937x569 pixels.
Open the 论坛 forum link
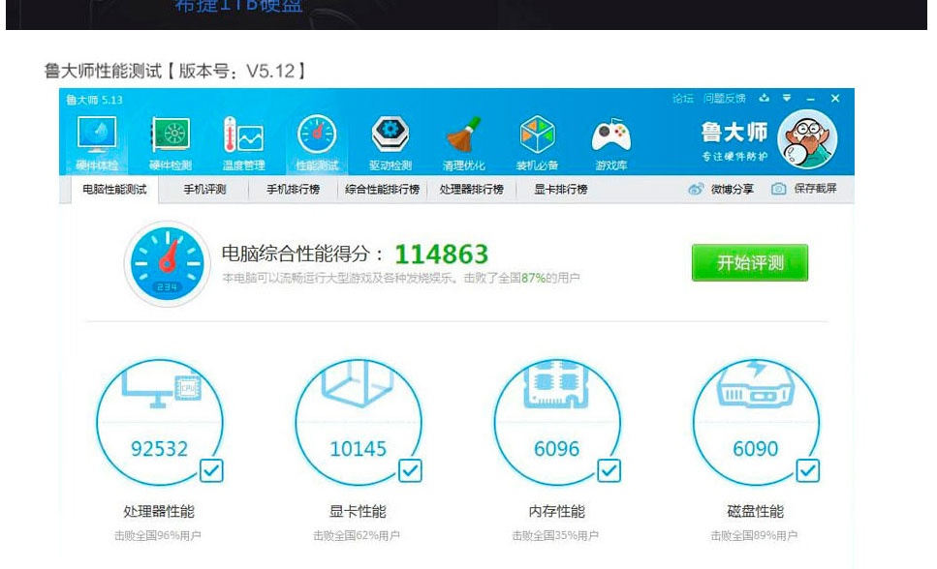click(682, 99)
